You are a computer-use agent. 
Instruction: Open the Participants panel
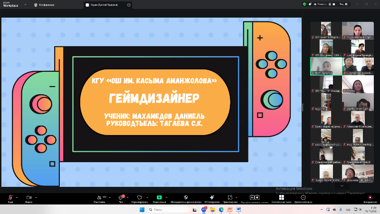click(x=98, y=197)
